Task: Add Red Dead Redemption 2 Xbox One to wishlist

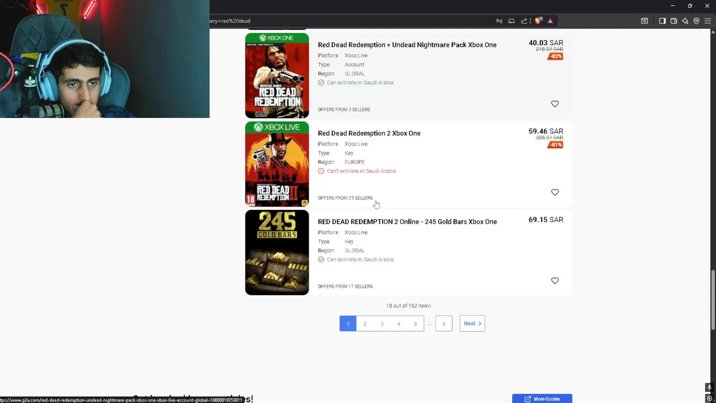Action: [x=555, y=193]
